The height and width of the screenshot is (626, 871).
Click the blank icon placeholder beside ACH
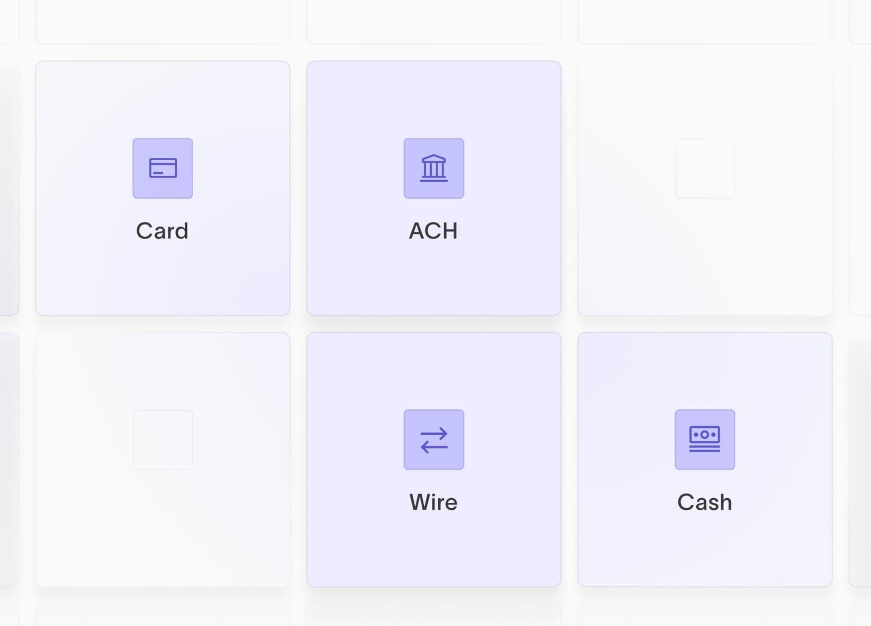click(705, 169)
